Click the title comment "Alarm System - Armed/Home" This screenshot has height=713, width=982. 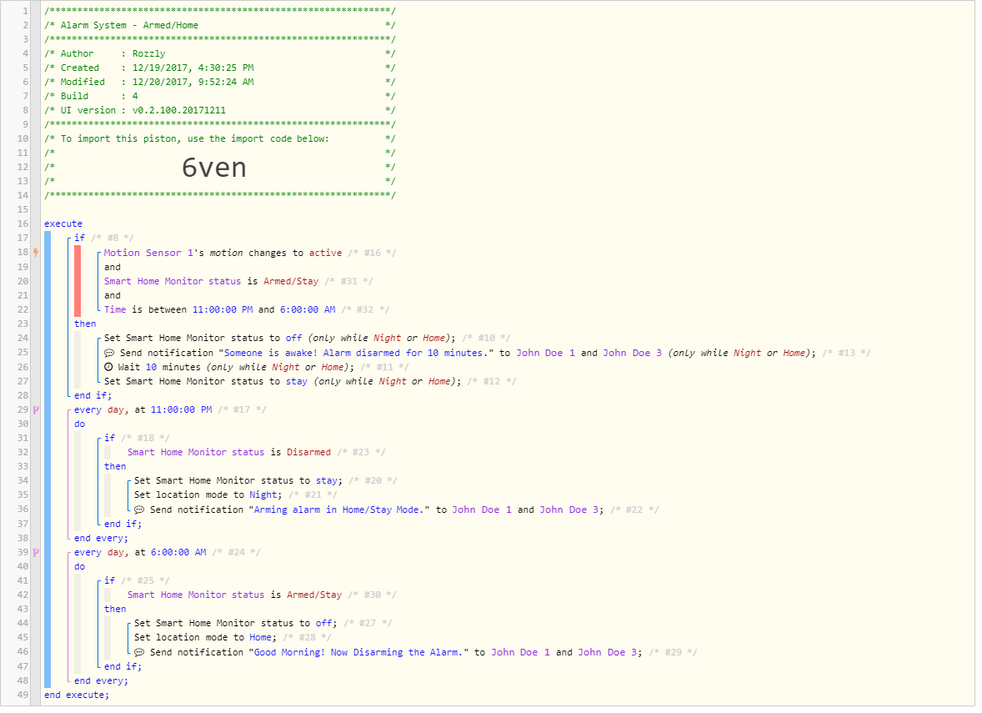pos(129,25)
